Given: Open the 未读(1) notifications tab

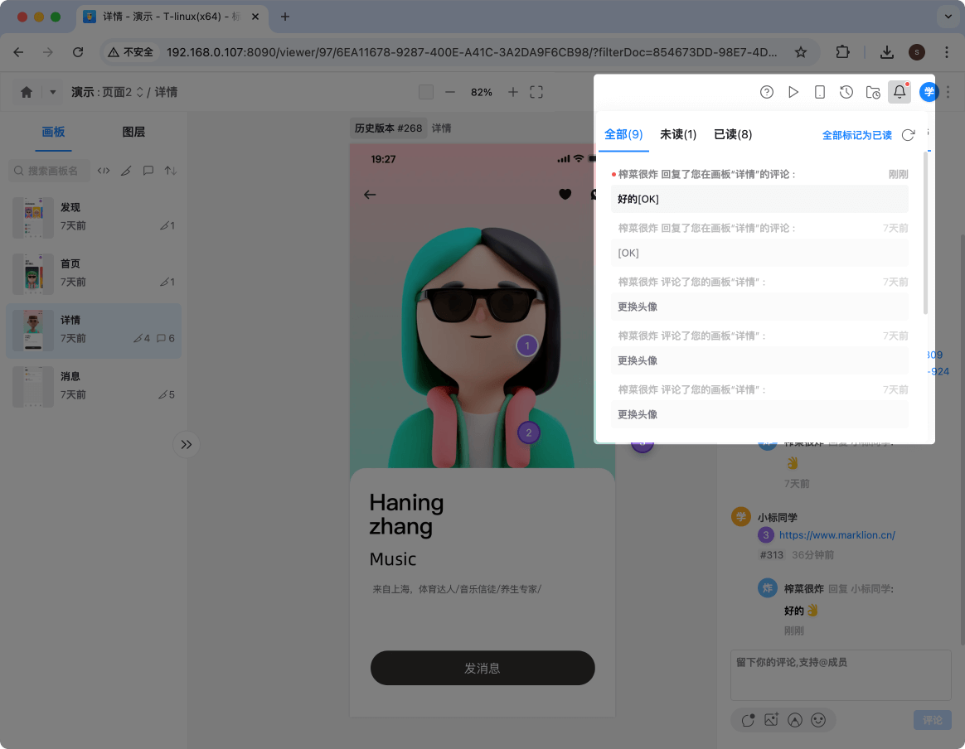Looking at the screenshot, I should click(678, 134).
